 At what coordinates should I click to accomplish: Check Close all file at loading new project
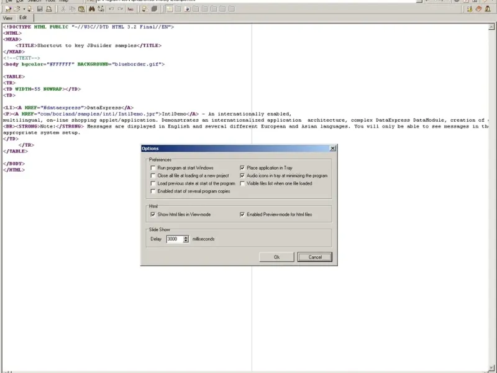153,175
